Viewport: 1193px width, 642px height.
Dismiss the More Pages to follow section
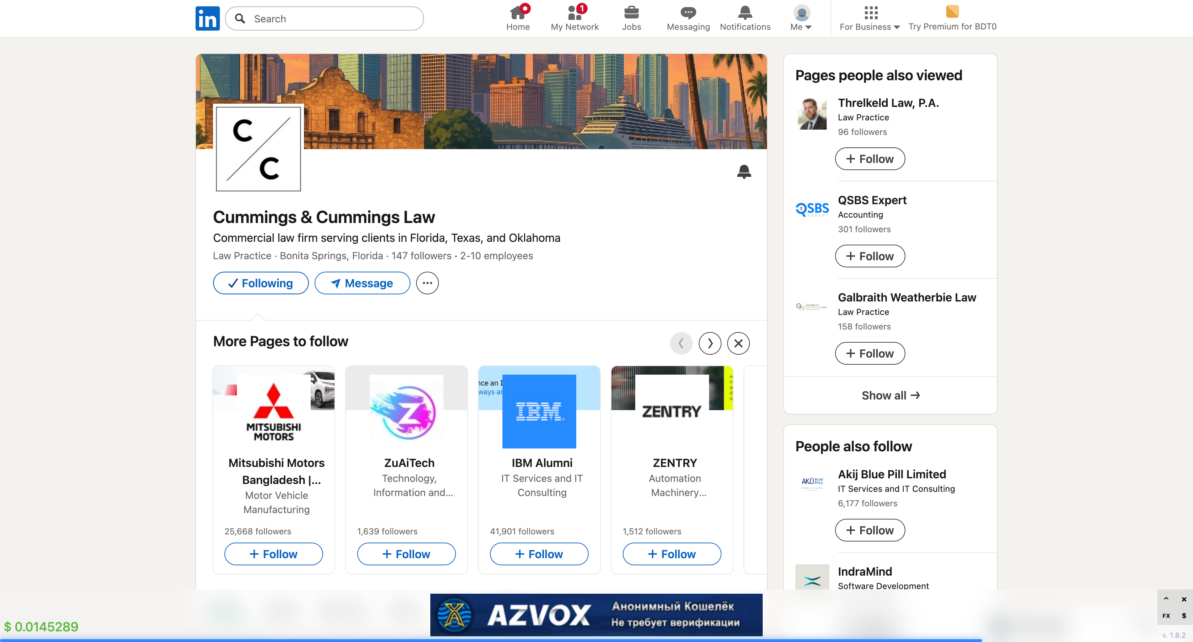738,343
